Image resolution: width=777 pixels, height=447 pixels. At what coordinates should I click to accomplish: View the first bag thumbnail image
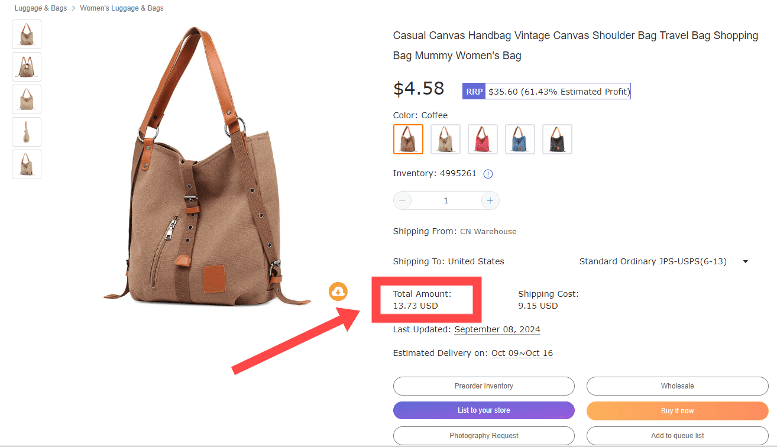(x=27, y=34)
